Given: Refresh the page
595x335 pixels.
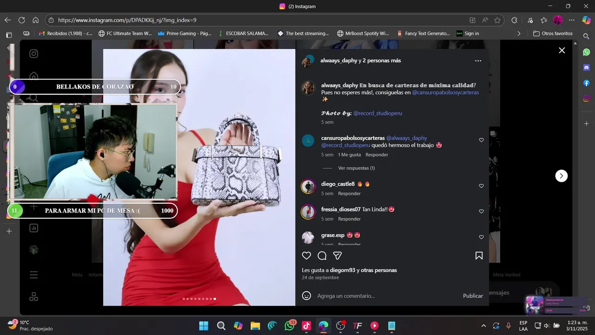Looking at the screenshot, I should [21, 20].
